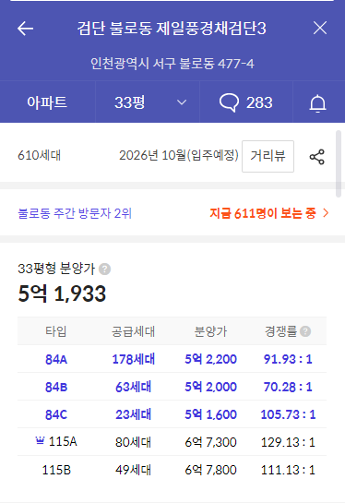Click the 129.13 : 1 competition rate
Image resolution: width=345 pixels, height=503 pixels.
pyautogui.click(x=288, y=442)
